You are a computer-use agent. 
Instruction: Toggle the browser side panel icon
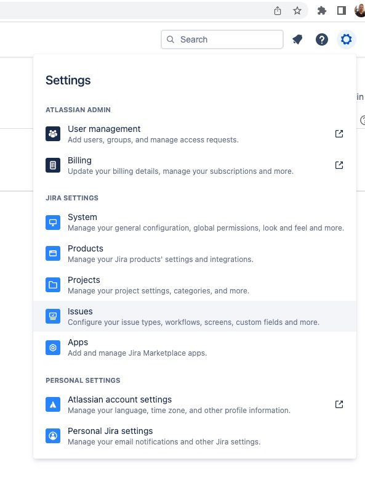[x=342, y=10]
